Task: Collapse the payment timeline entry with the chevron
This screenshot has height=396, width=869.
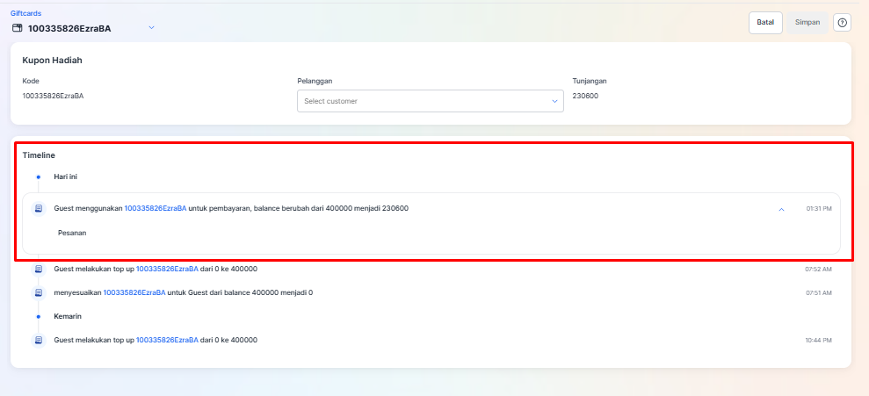Action: coord(781,209)
